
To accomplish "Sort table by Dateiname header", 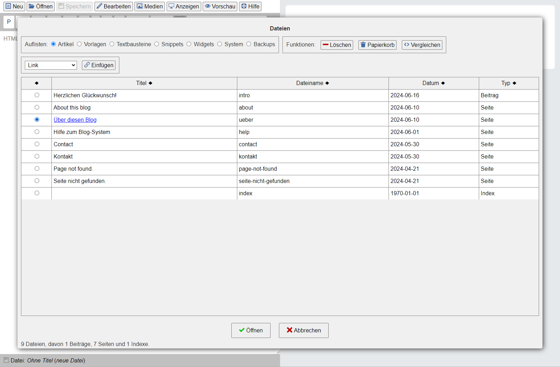I will [313, 83].
